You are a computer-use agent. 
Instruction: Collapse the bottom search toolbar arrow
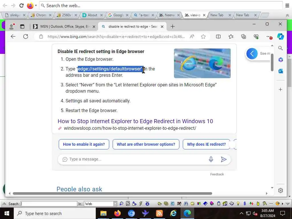tap(4, 204)
